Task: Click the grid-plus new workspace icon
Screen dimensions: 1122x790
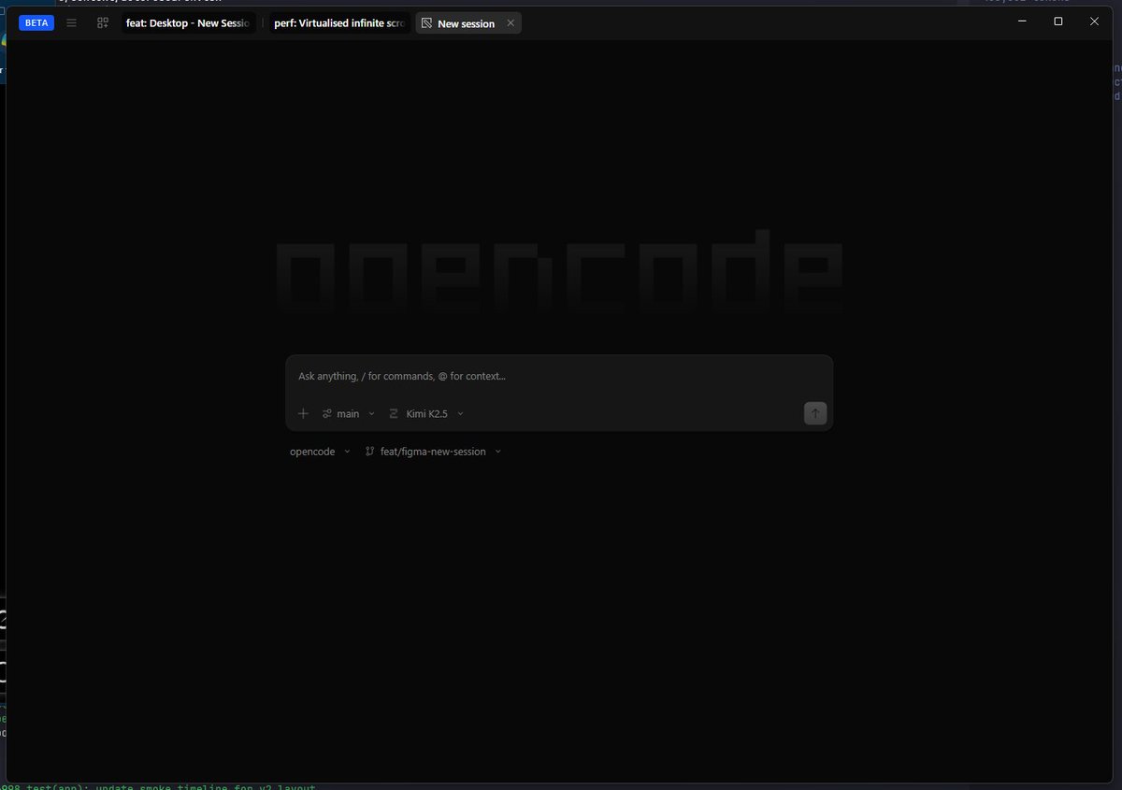Action: (103, 23)
